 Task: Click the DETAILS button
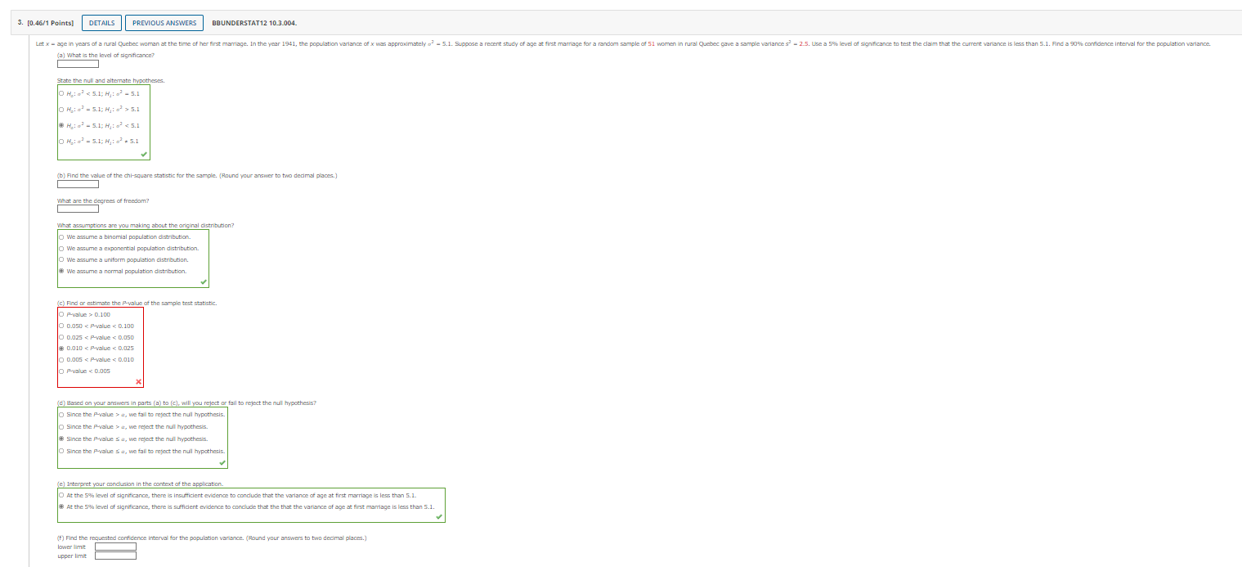pyautogui.click(x=101, y=22)
